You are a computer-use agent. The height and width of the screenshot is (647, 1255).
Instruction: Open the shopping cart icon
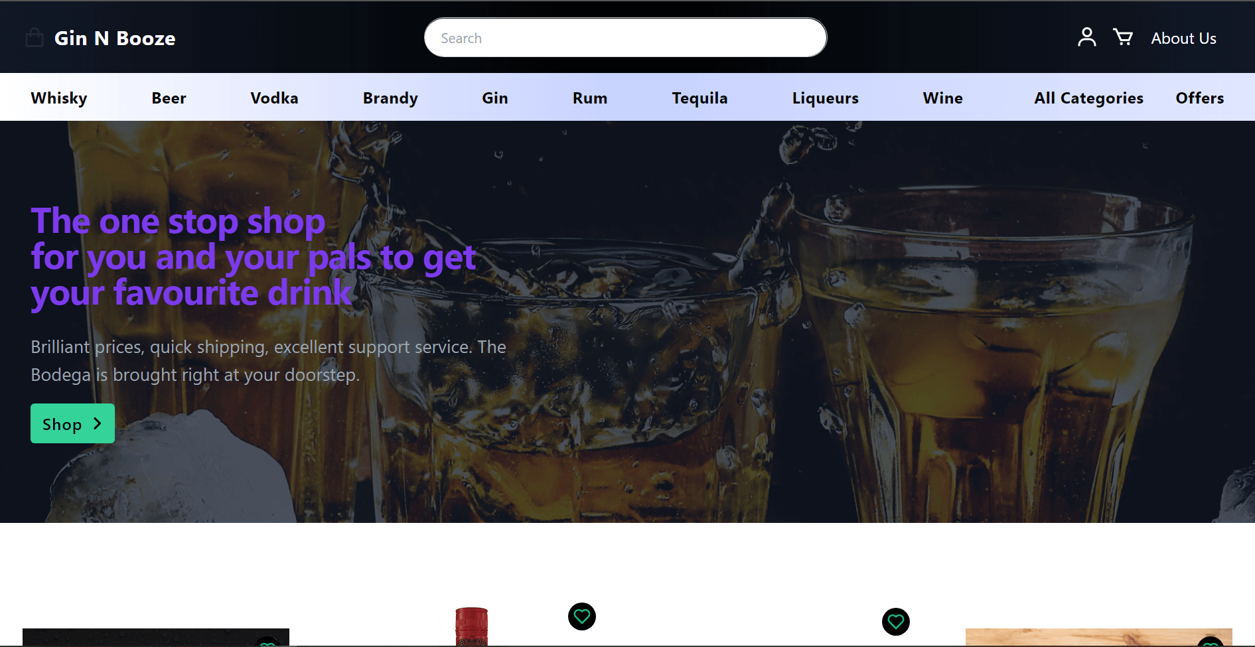pyautogui.click(x=1123, y=37)
